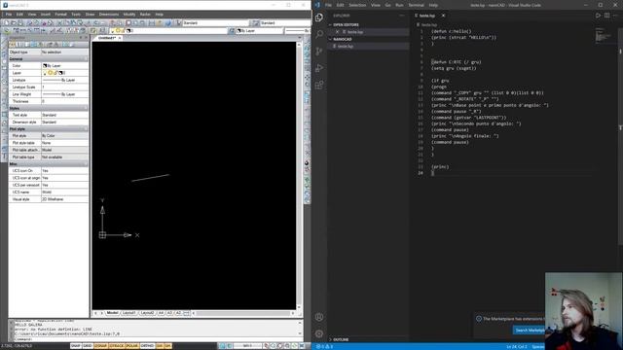This screenshot has width=623, height=350.
Task: Open the Explorer view in VS Code
Action: click(319, 17)
